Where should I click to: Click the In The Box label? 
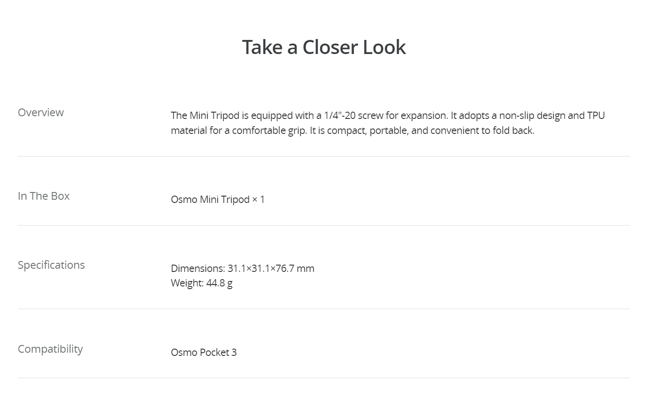44,196
